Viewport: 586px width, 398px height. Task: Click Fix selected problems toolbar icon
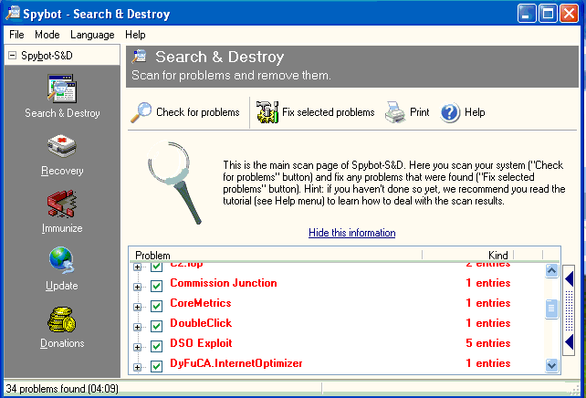pyautogui.click(x=267, y=112)
